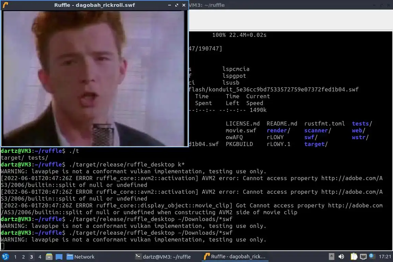The height and width of the screenshot is (262, 393).
Task: Maximize the Ruffle player window
Action: pyautogui.click(x=177, y=5)
